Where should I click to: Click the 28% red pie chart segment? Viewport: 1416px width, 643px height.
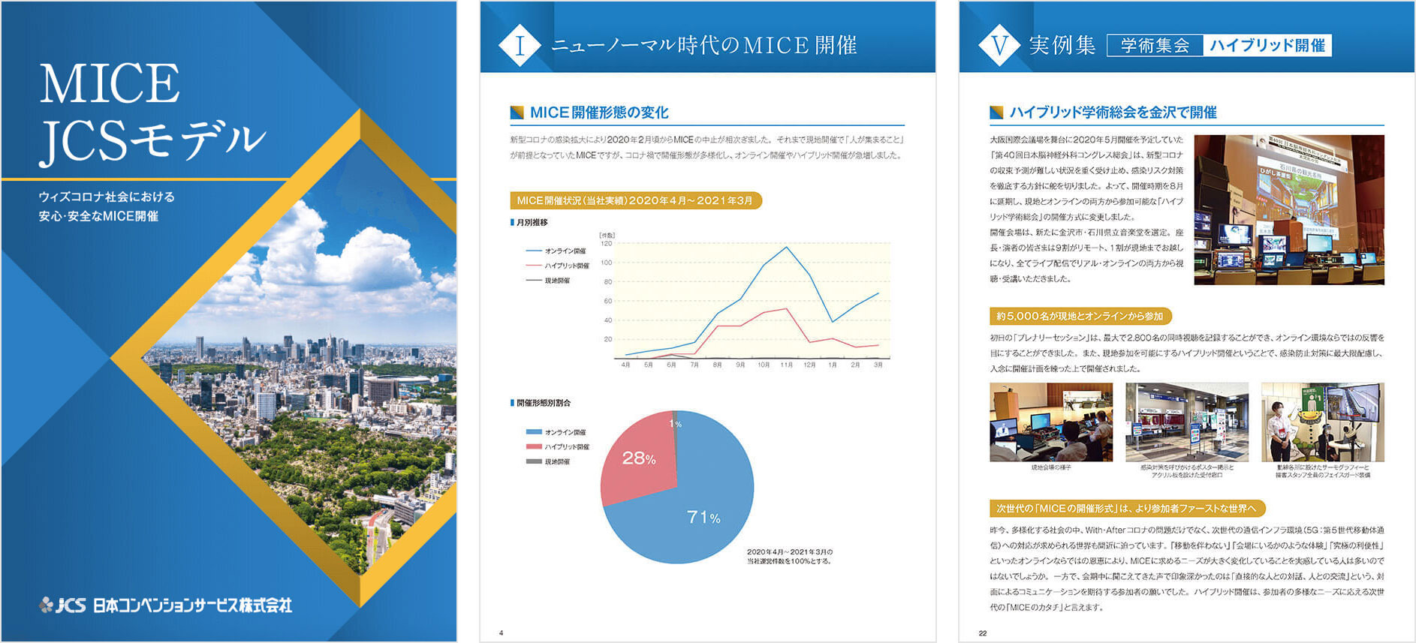coord(637,459)
